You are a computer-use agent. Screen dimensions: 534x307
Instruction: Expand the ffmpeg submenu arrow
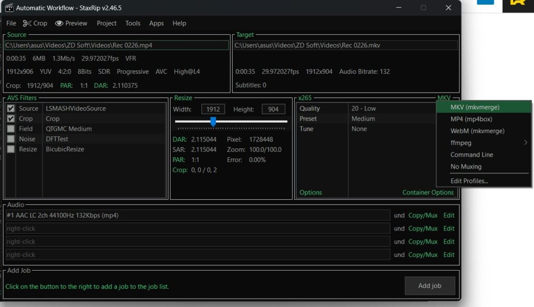coord(525,143)
